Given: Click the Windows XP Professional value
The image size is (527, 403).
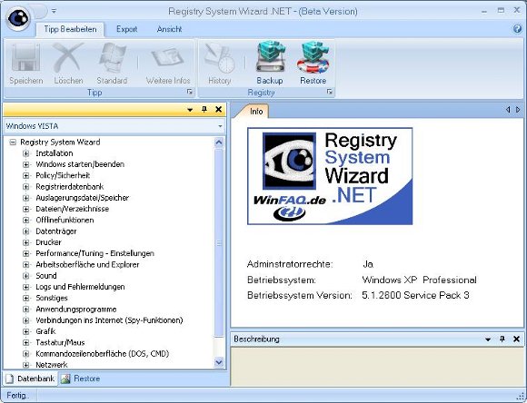Looking at the screenshot, I should 419,280.
